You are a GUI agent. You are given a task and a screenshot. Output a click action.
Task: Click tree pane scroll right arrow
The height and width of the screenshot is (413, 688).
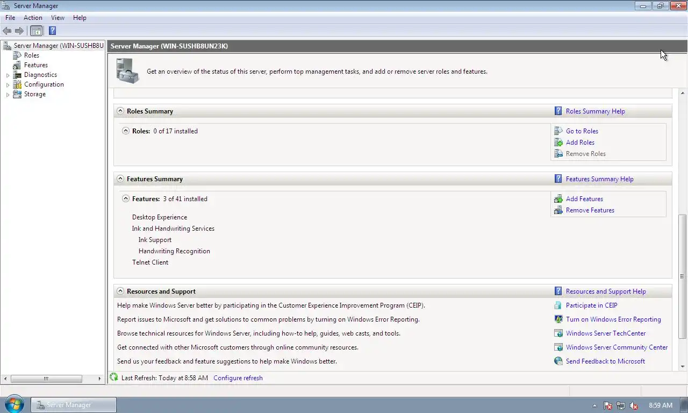99,379
